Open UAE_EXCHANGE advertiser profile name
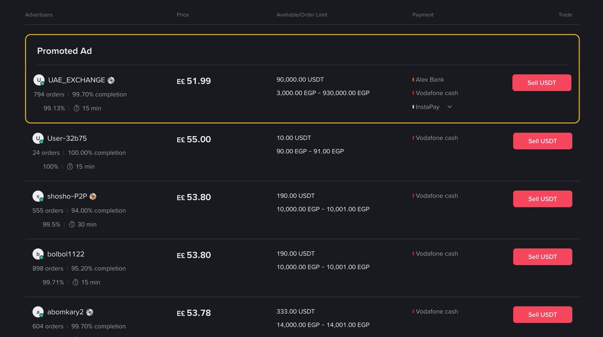Screen dimensions: 603x337 pos(76,80)
